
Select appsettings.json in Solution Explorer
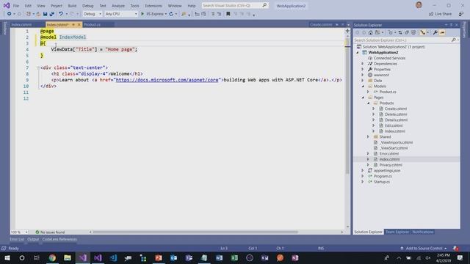(x=387, y=171)
